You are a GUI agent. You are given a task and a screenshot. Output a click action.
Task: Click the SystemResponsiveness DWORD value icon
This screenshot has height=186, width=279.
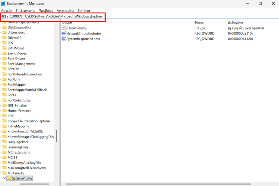(x=64, y=39)
